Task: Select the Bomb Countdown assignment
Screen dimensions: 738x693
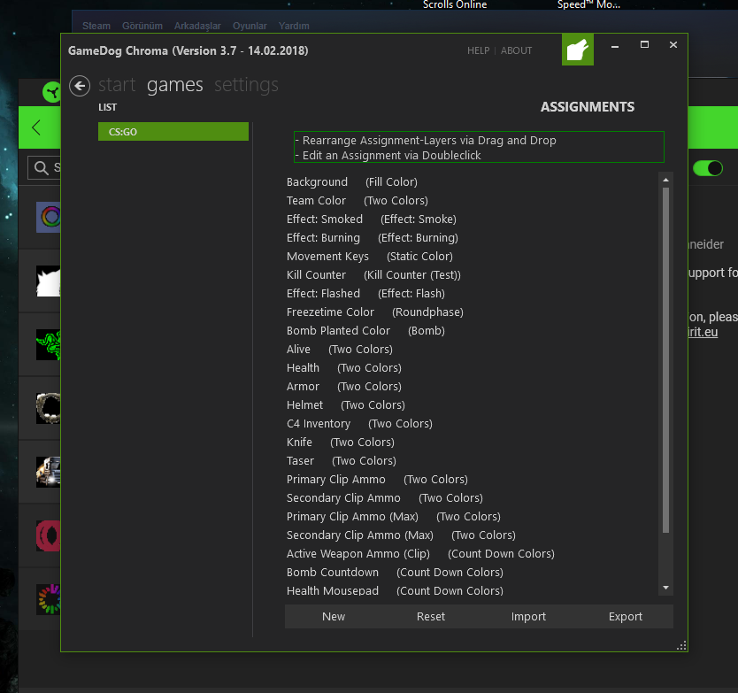Action: point(395,573)
